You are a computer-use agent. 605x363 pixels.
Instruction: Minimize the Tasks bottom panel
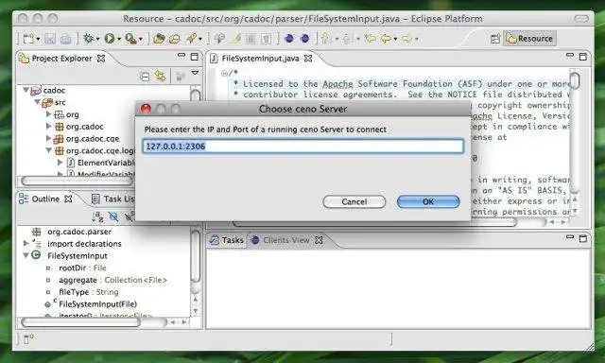tap(570, 237)
